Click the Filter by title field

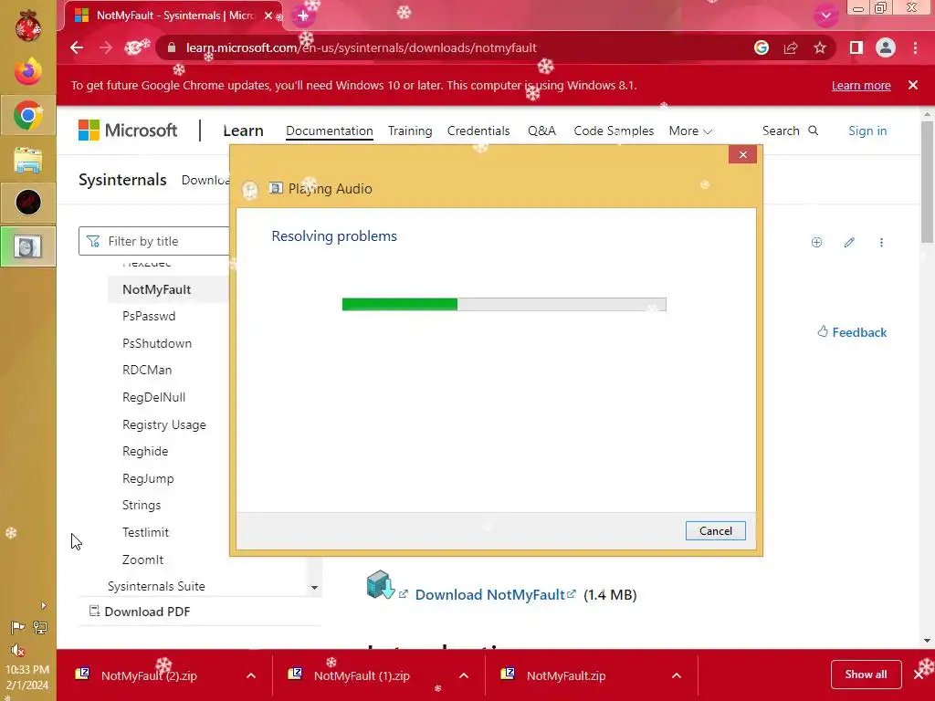[x=153, y=241]
